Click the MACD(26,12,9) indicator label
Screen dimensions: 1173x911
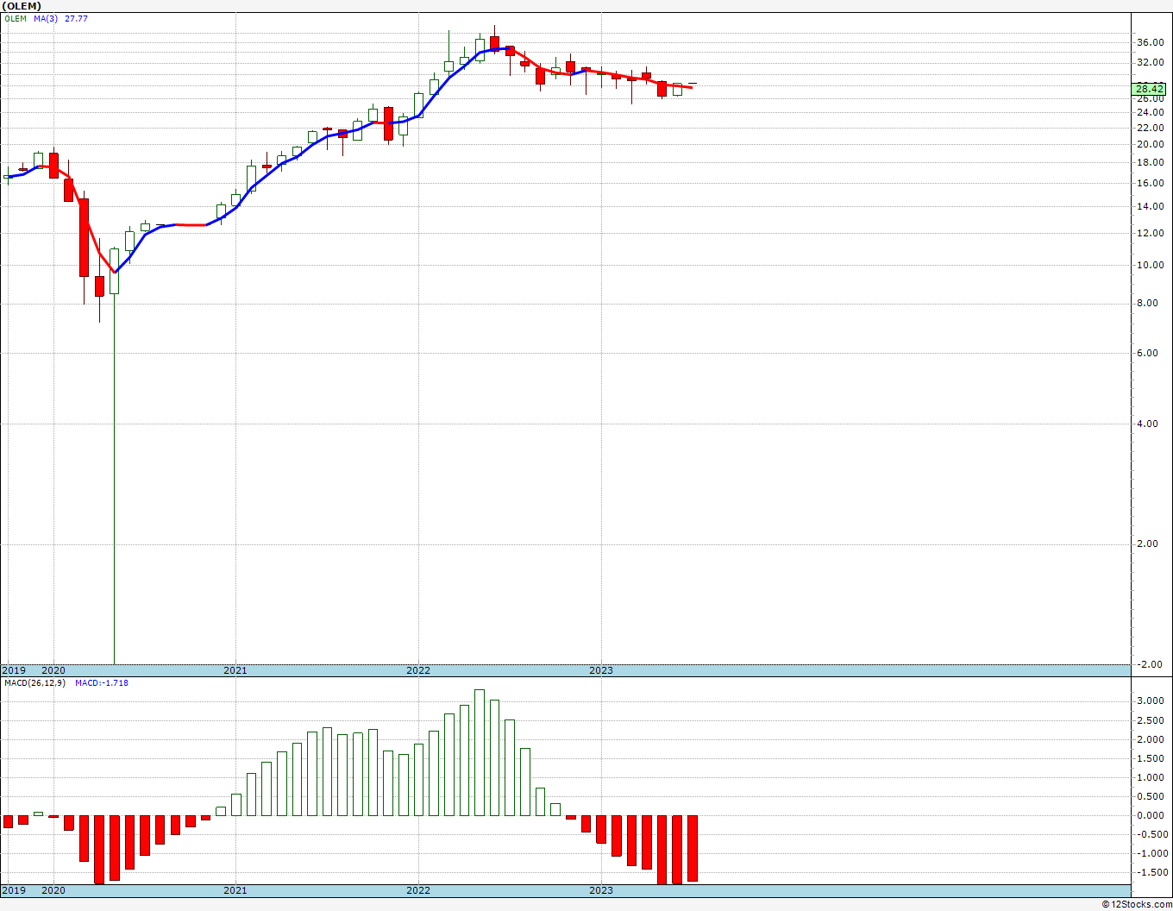click(x=35, y=683)
